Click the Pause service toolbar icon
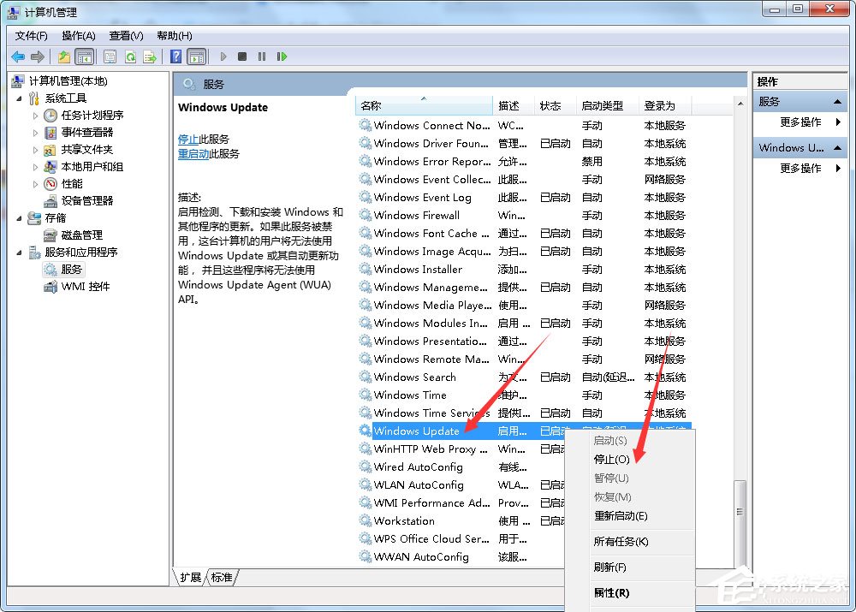856x612 pixels. [262, 56]
